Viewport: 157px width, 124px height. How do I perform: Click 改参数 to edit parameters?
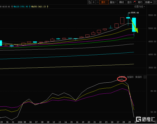(x=122, y=77)
